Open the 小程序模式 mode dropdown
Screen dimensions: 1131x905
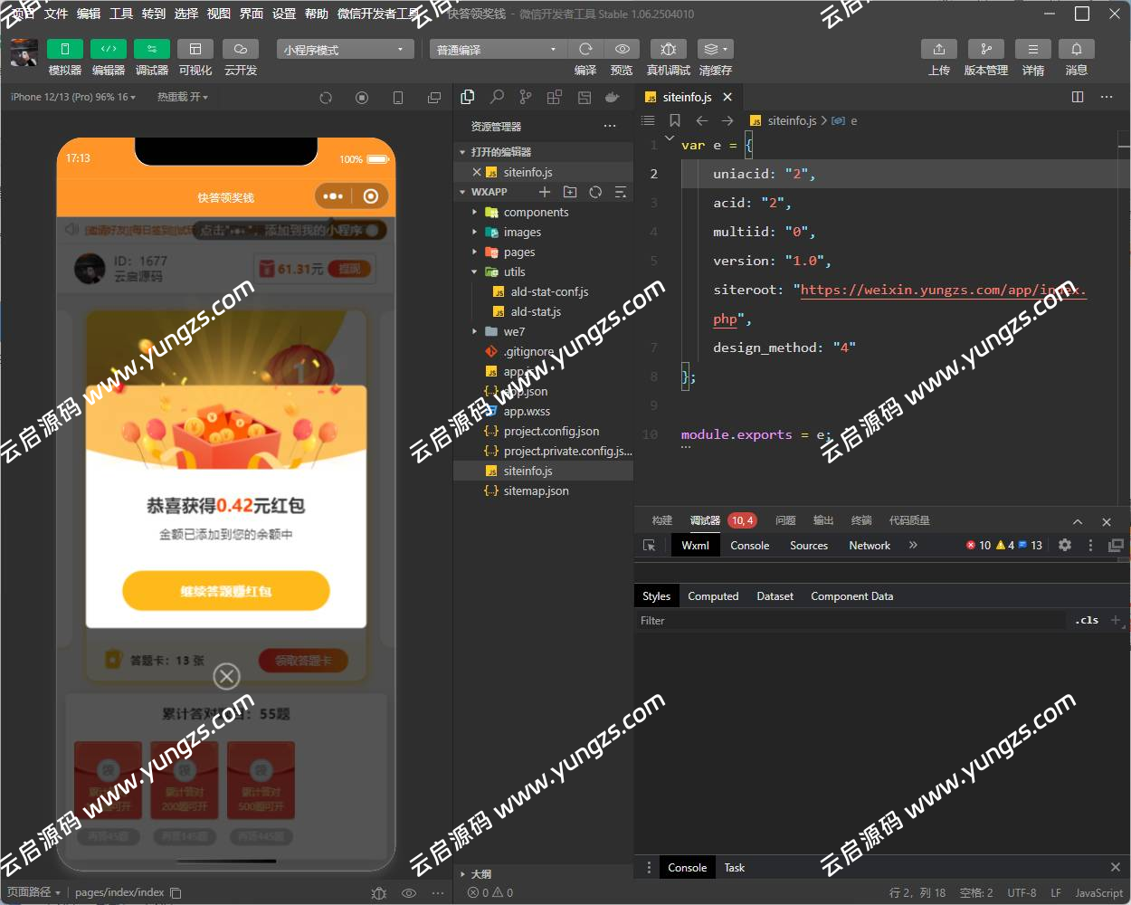click(345, 50)
